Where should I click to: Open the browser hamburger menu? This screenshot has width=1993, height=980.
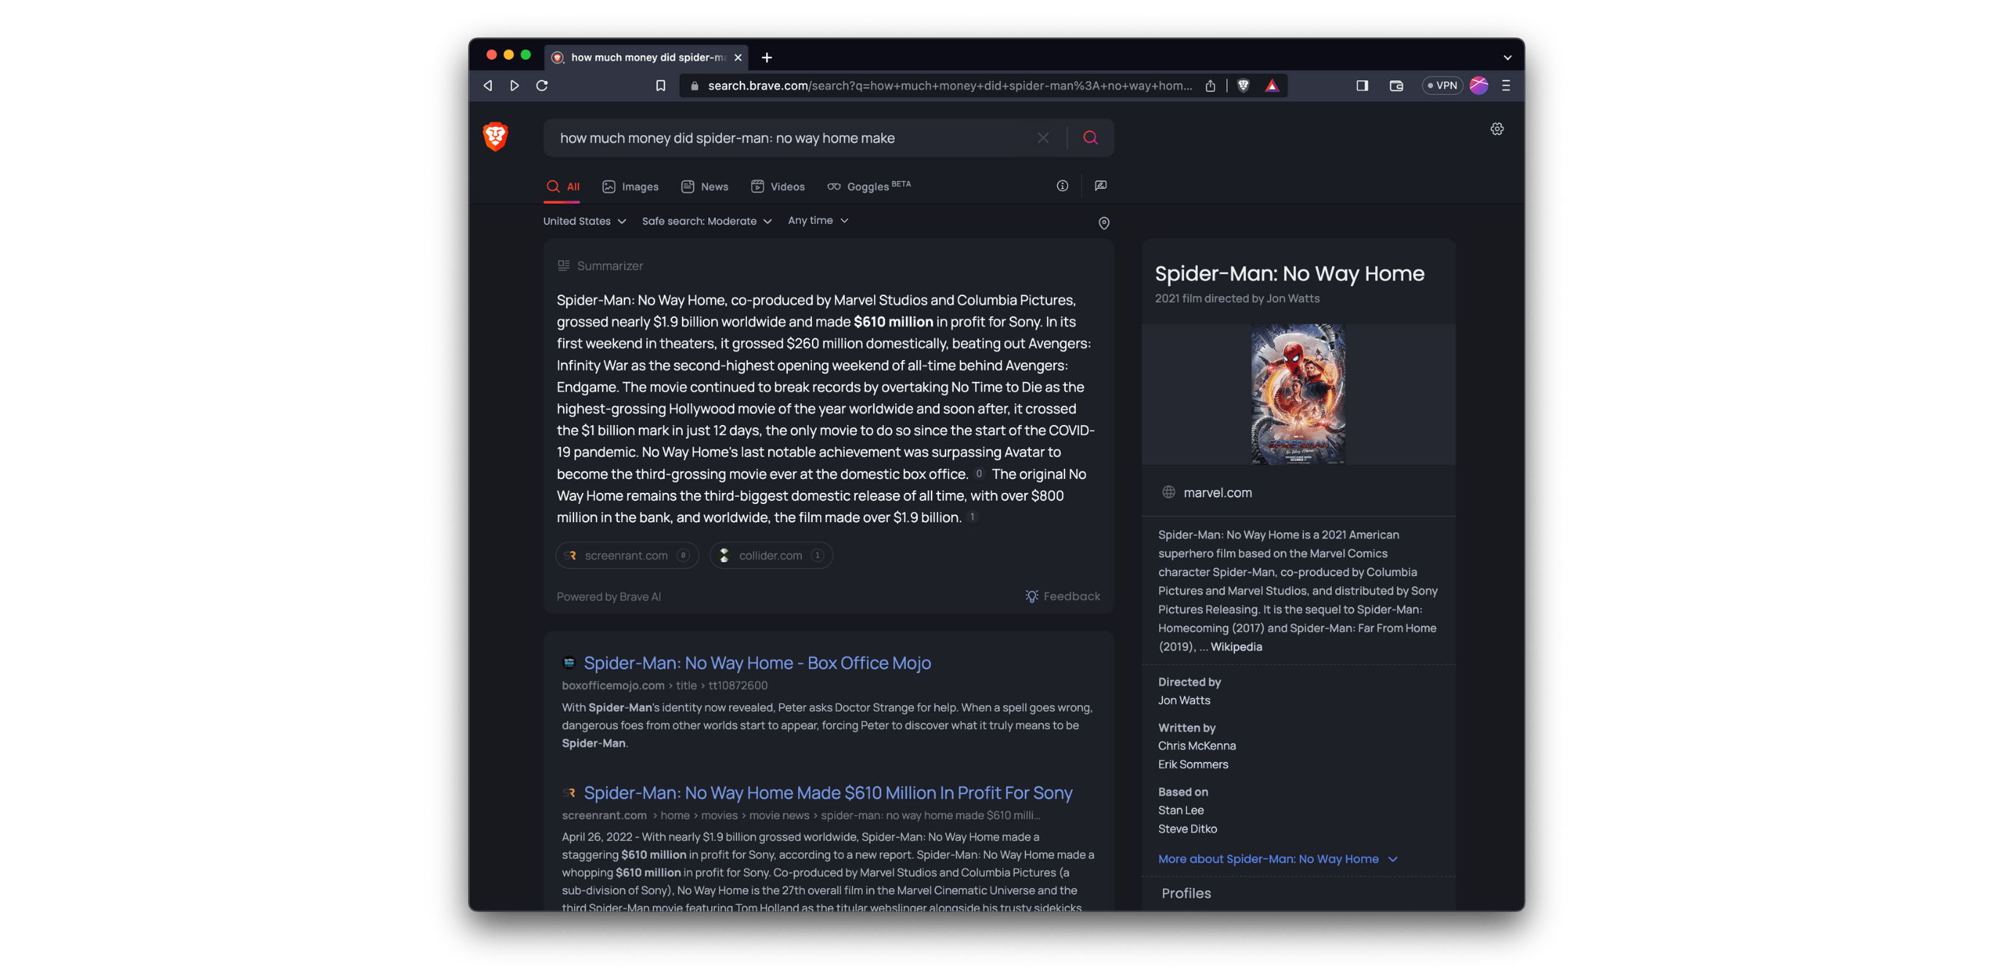pyautogui.click(x=1506, y=86)
